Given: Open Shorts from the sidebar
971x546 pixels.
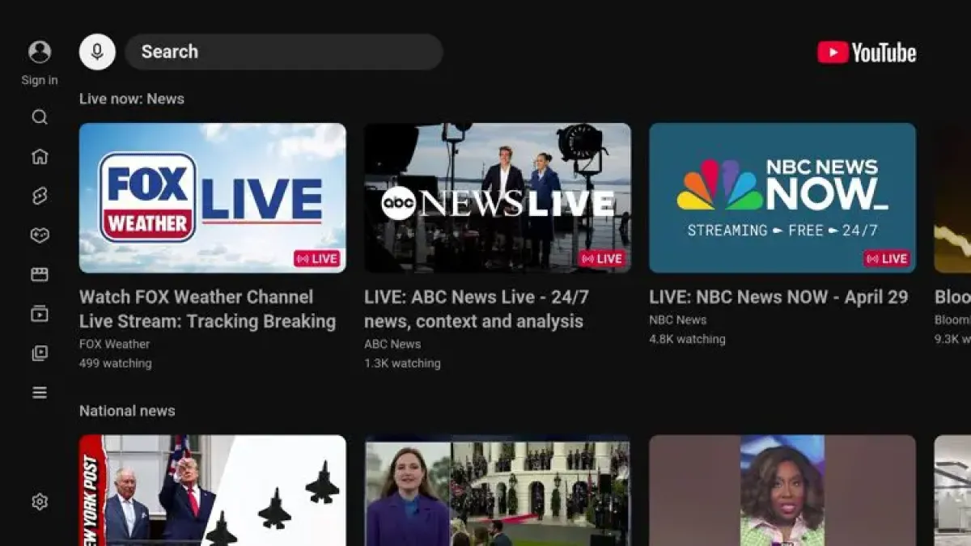Looking at the screenshot, I should tap(40, 196).
